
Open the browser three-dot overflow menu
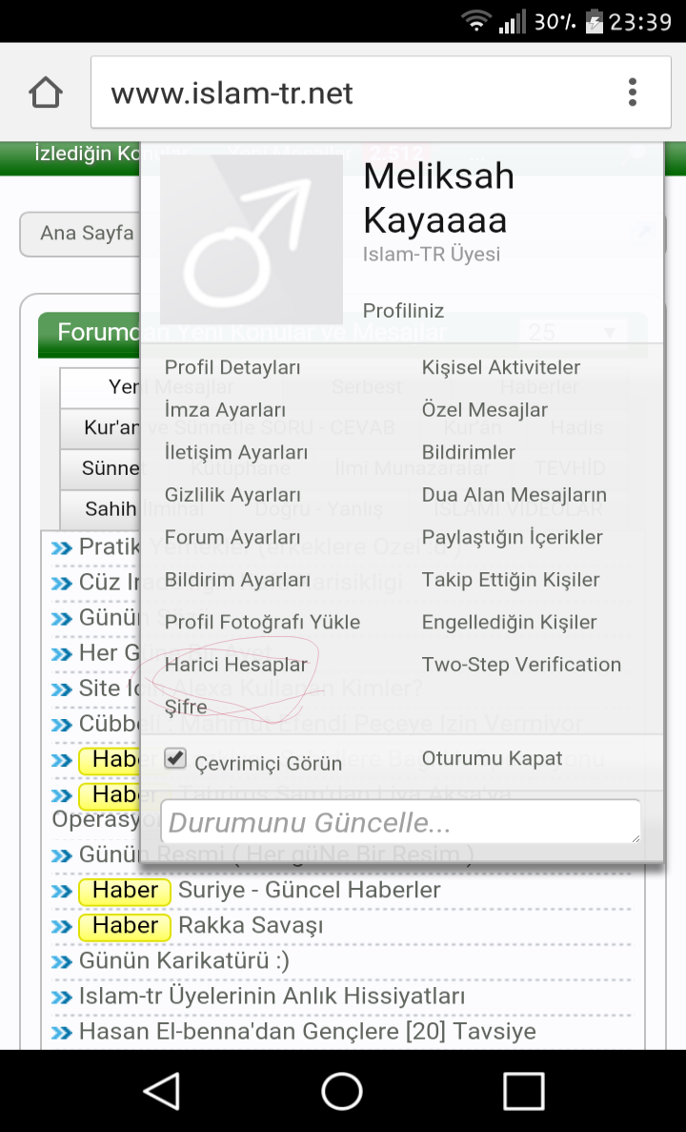point(632,93)
